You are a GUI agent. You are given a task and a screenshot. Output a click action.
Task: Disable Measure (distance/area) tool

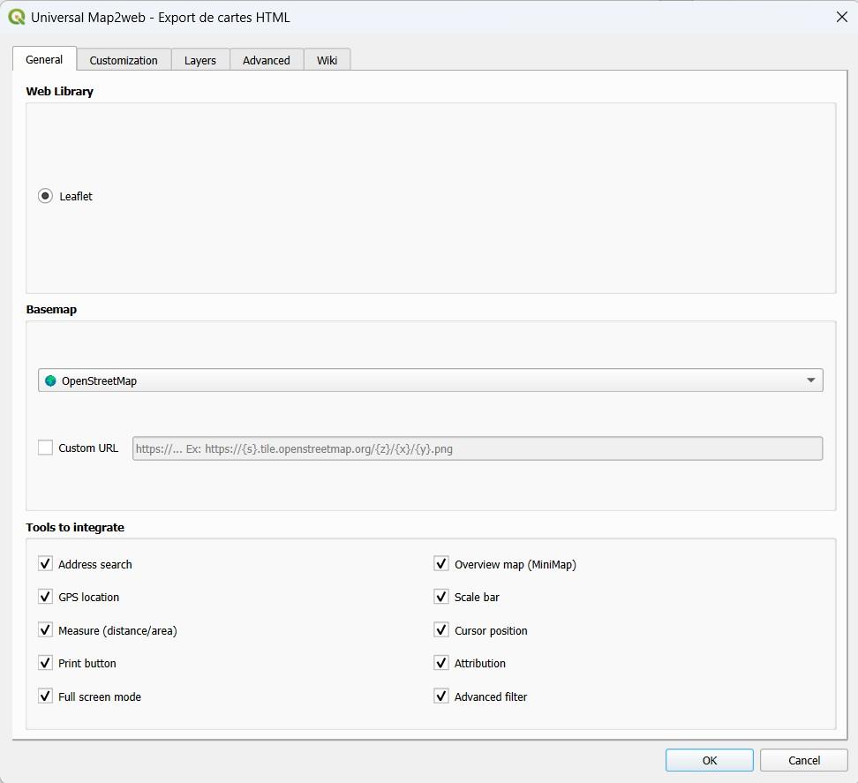pyautogui.click(x=45, y=629)
